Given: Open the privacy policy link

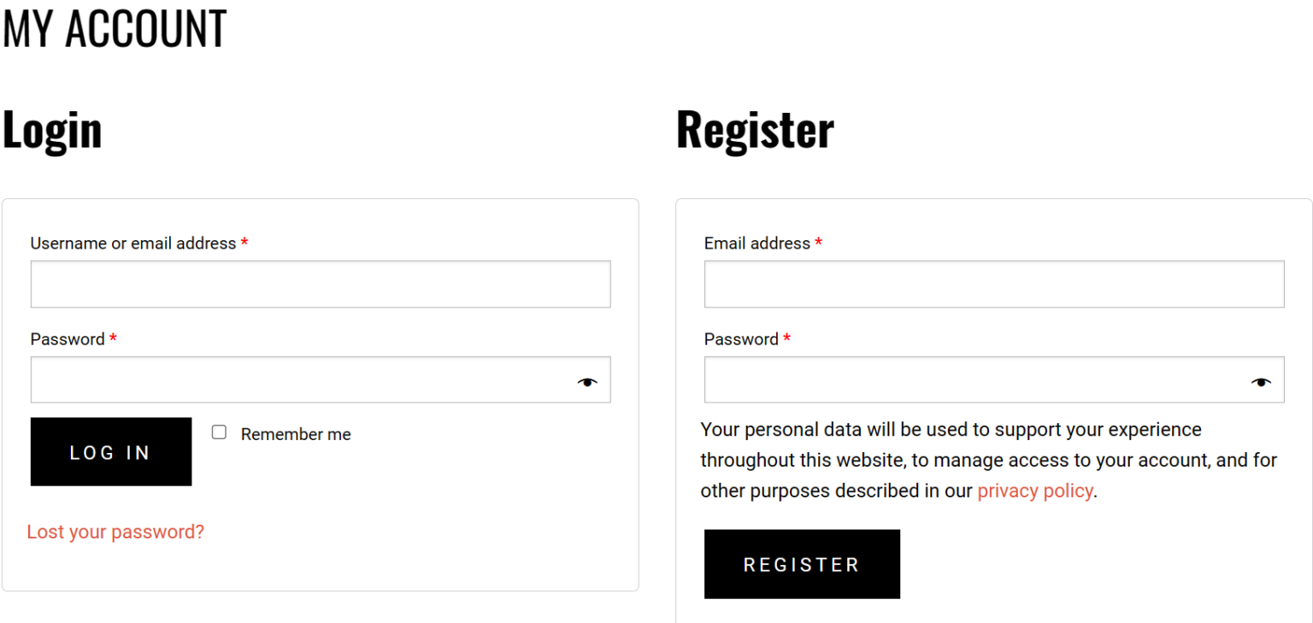Looking at the screenshot, I should click(1034, 491).
